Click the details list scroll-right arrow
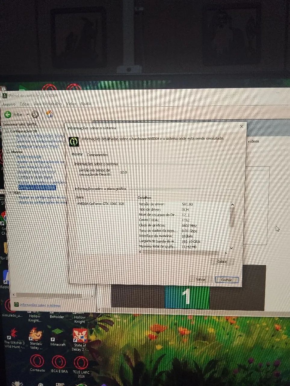290x386 pixels. 226,253
